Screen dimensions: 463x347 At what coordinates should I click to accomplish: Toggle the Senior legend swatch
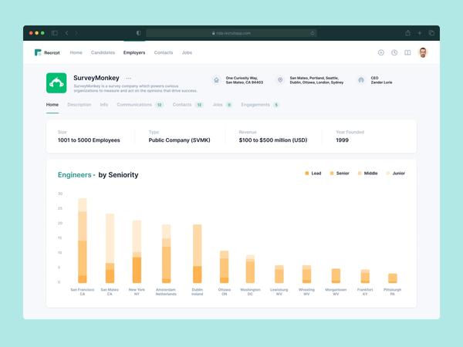click(332, 173)
